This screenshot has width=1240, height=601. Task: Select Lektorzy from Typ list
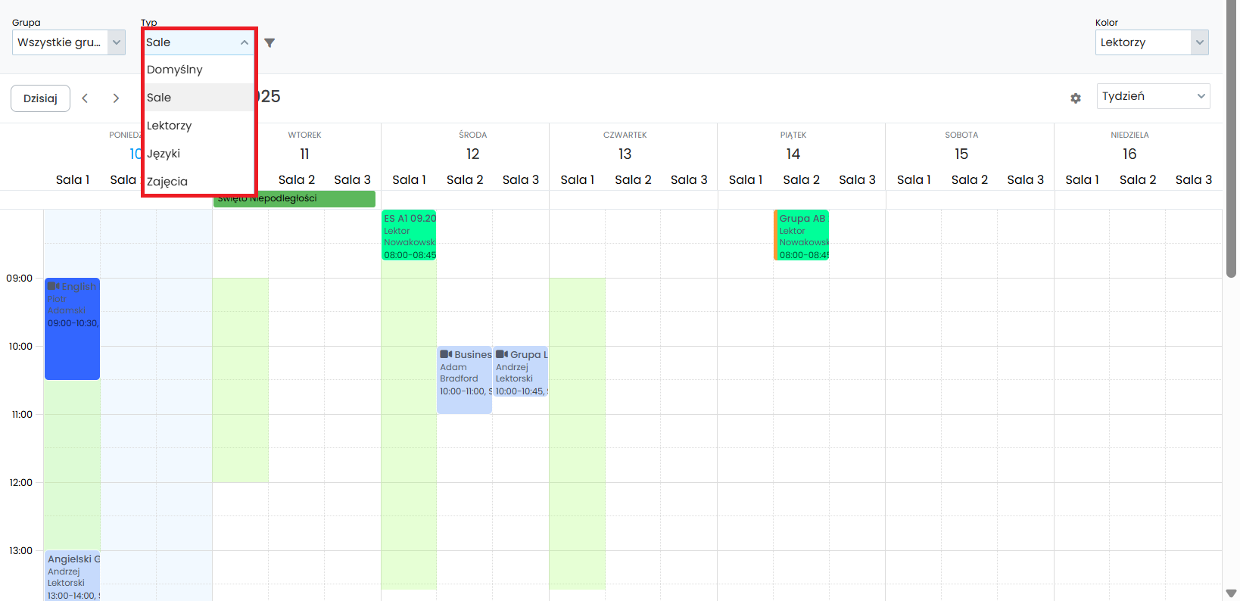coord(170,126)
